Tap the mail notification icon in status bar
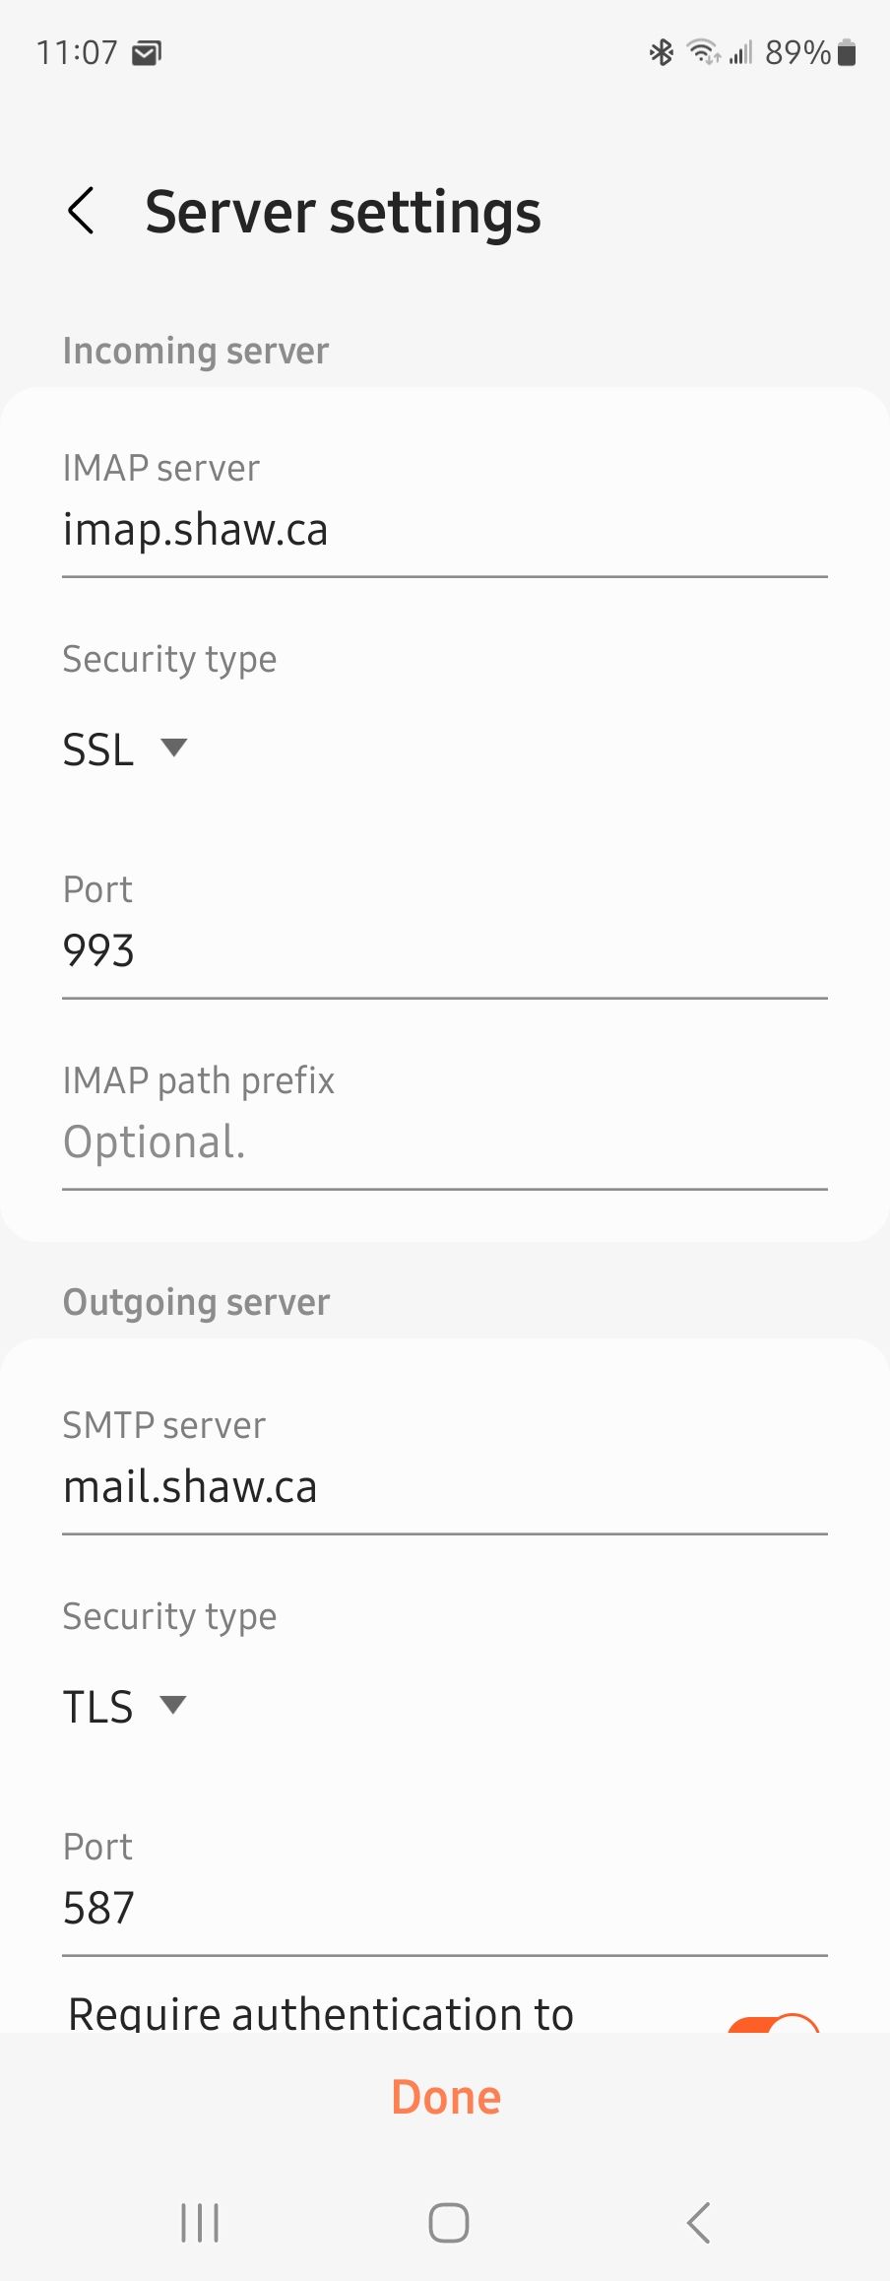890x2281 pixels. 147,52
